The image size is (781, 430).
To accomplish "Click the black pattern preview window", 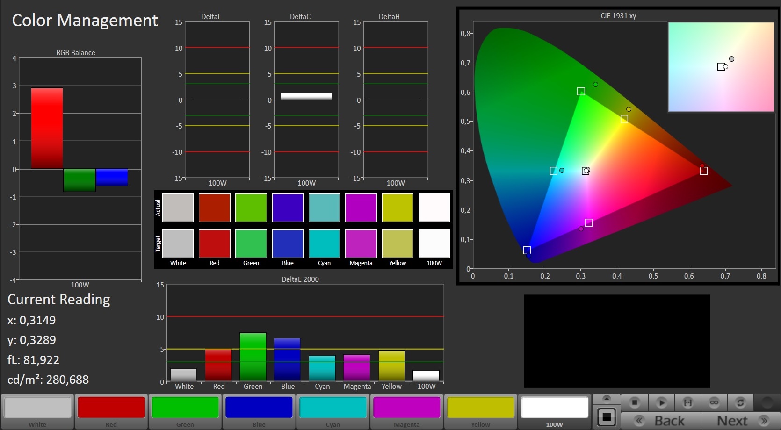I will 617,341.
